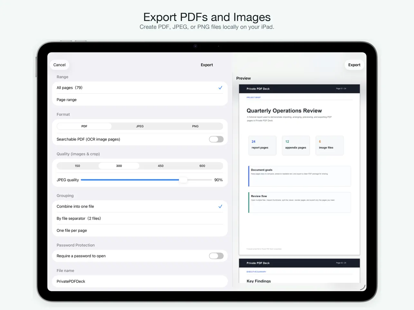Choose the Page range option
The image size is (414, 310).
point(140,100)
